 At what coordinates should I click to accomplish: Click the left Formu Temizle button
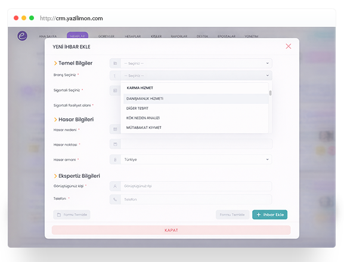tap(72, 215)
